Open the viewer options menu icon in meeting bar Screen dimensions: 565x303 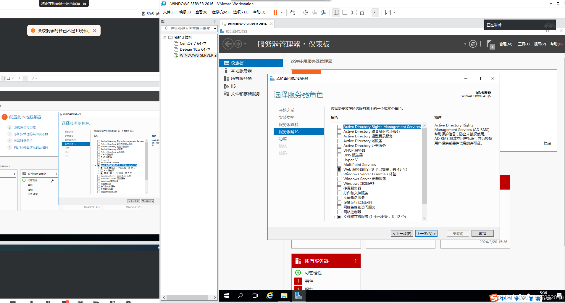pyautogui.click(x=84, y=4)
